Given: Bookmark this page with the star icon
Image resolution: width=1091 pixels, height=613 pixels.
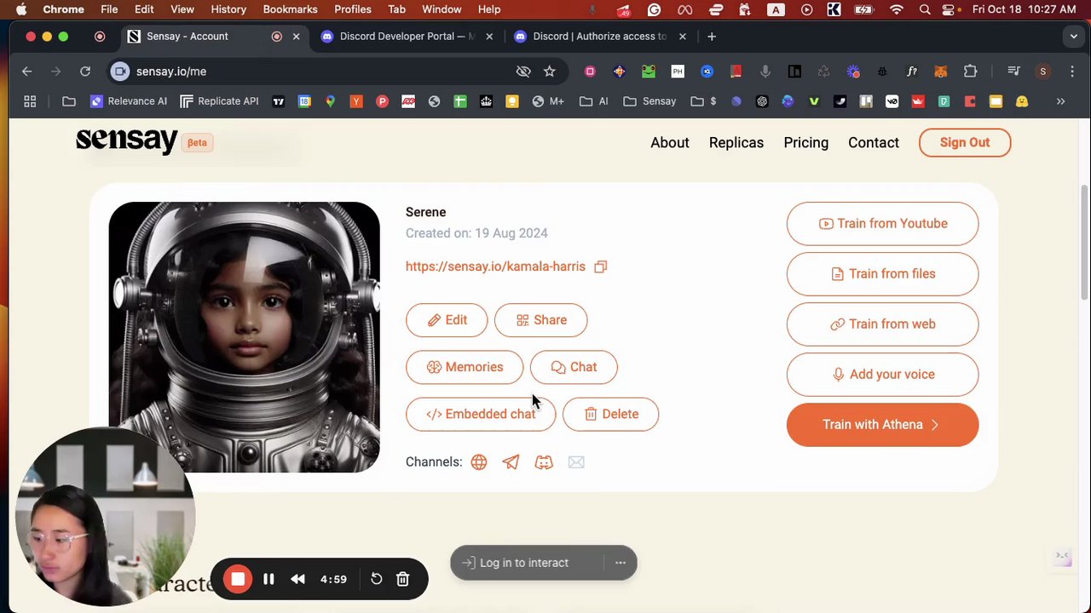Looking at the screenshot, I should pyautogui.click(x=550, y=72).
